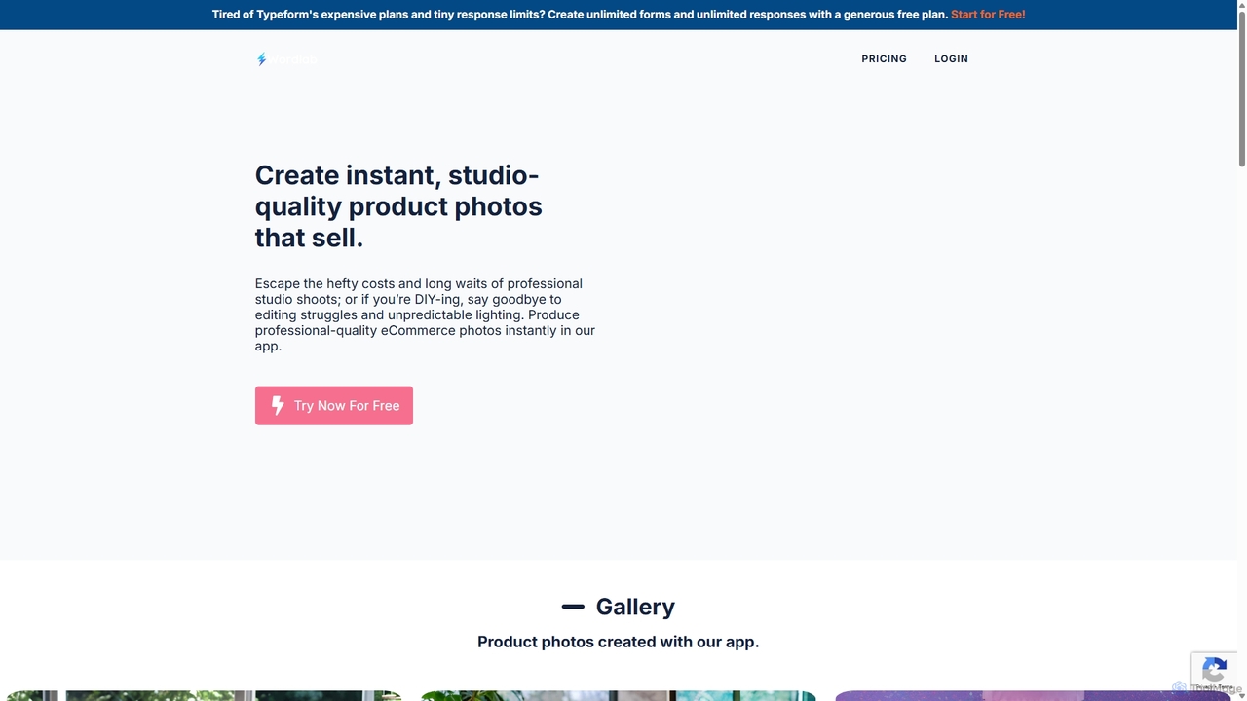This screenshot has height=701, width=1247.
Task: Click the lightning icon inside Try Now button
Action: (278, 405)
